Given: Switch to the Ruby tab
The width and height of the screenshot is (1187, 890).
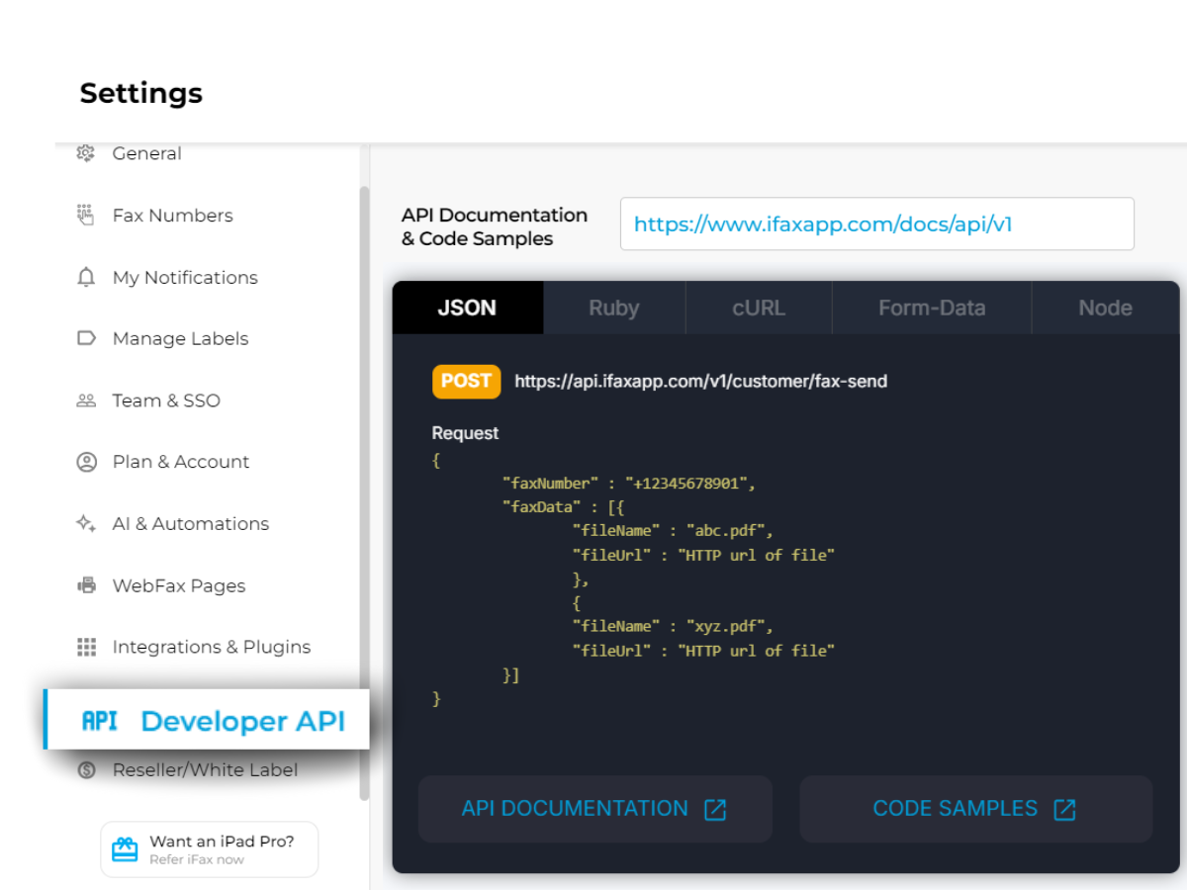Looking at the screenshot, I should 614,308.
